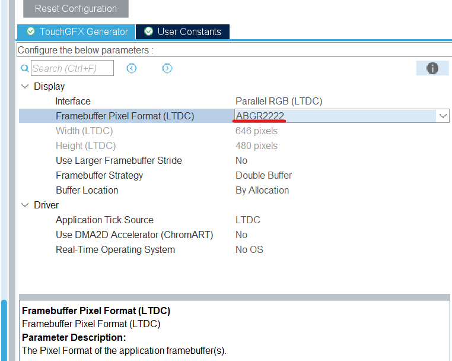This screenshot has height=361, width=452.
Task: Switch to the User Constants tab
Action: coord(189,31)
